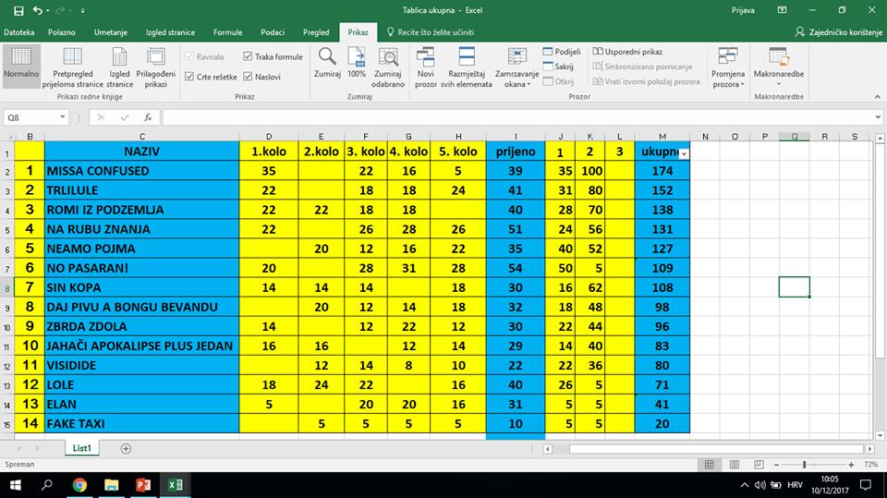Click the Name Box showing Q8
Image resolution: width=887 pixels, height=498 pixels.
(x=31, y=117)
